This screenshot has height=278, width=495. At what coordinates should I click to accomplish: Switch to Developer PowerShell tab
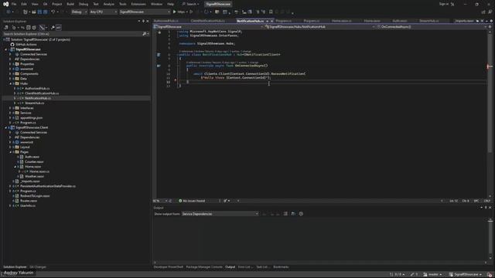point(169,267)
